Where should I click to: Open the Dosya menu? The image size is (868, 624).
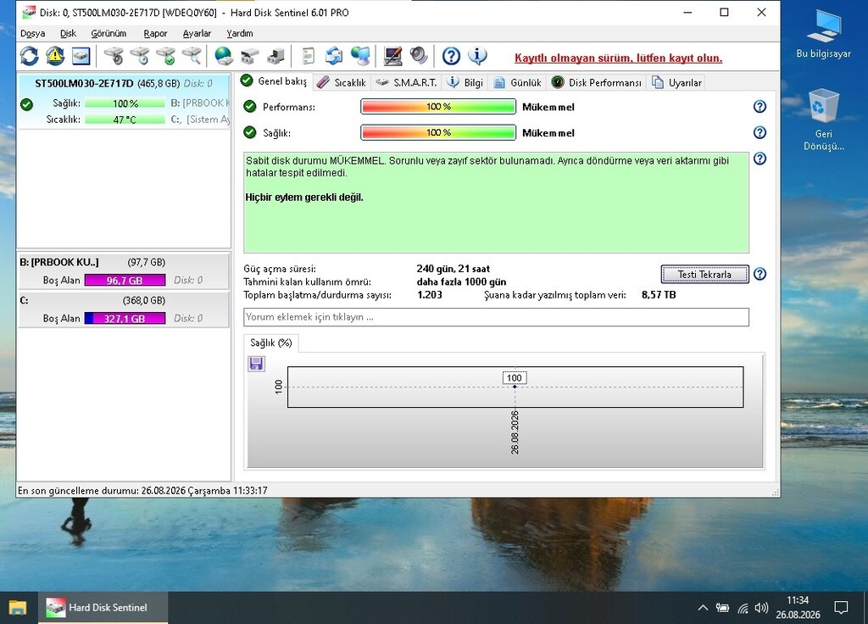33,33
